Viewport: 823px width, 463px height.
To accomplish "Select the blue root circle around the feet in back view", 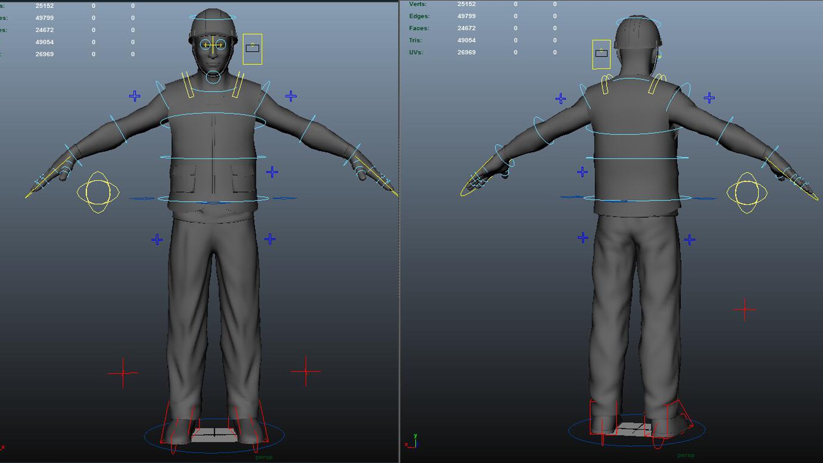I will [x=637, y=430].
